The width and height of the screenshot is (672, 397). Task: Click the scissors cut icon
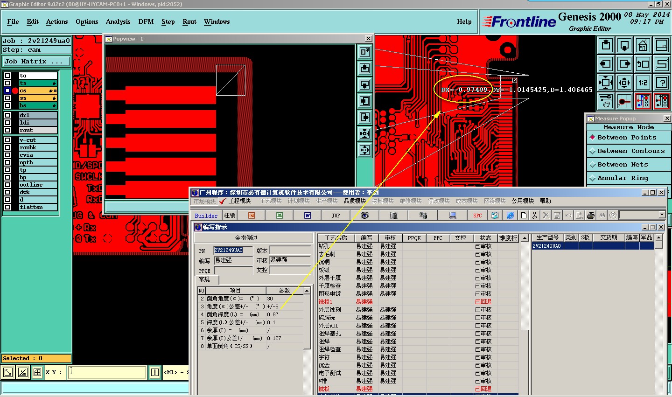tap(534, 215)
